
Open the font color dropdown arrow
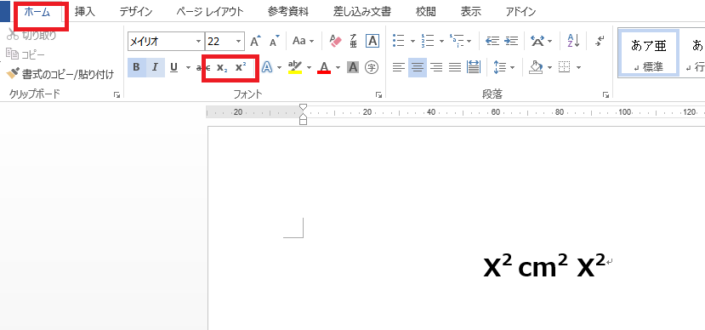point(338,68)
